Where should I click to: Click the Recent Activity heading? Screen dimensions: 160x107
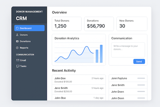point(64,71)
